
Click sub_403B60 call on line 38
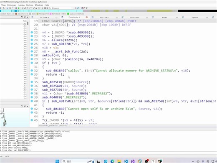tap(77, 94)
